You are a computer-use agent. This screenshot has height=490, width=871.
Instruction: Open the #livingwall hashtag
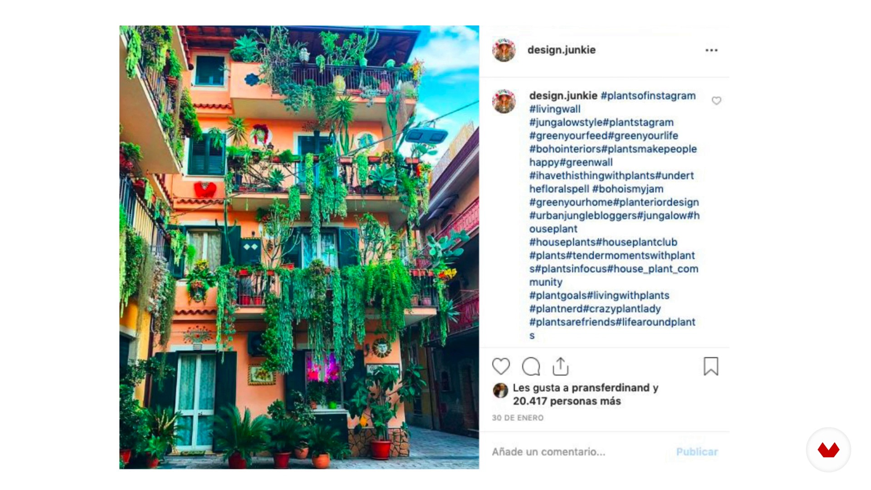(555, 109)
